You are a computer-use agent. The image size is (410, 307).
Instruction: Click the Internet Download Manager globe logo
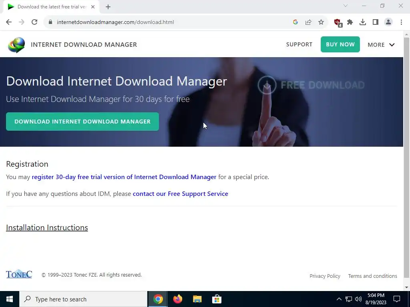click(16, 45)
